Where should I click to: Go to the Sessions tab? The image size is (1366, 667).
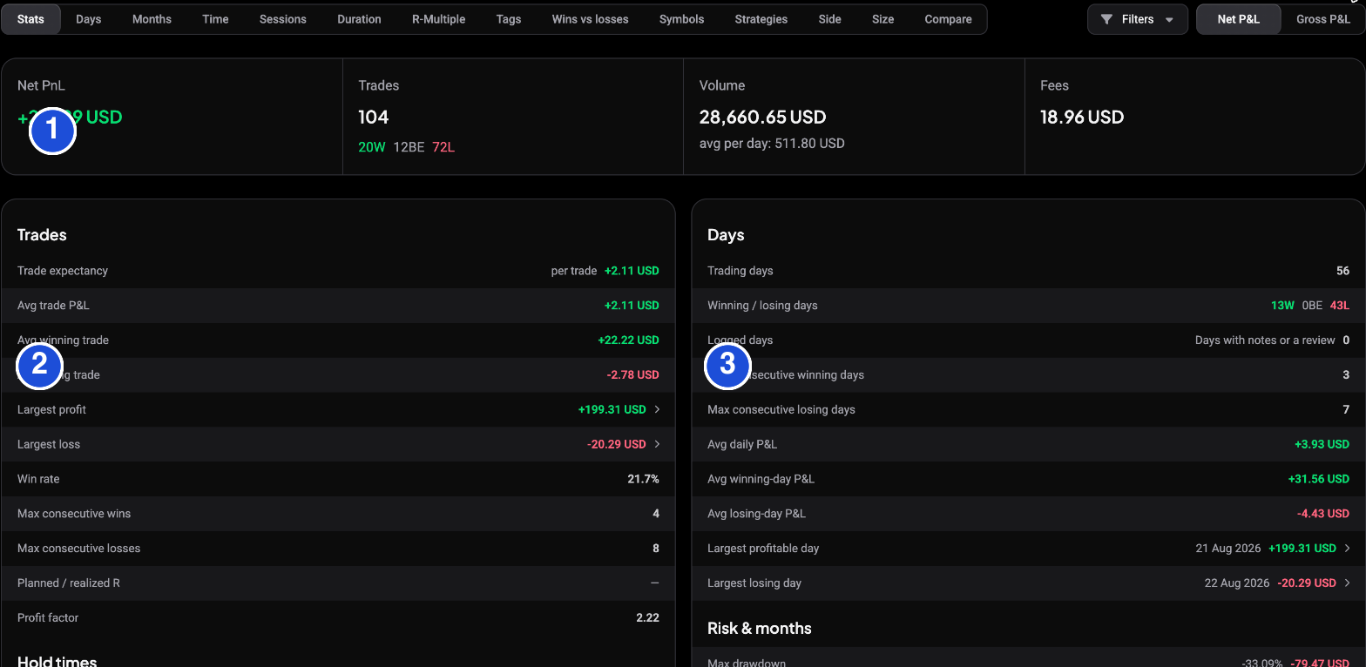283,19
